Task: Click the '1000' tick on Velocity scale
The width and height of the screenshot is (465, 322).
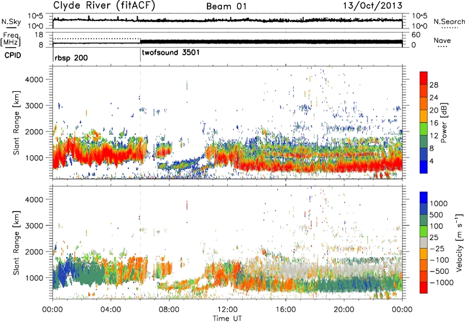Action: click(x=439, y=203)
